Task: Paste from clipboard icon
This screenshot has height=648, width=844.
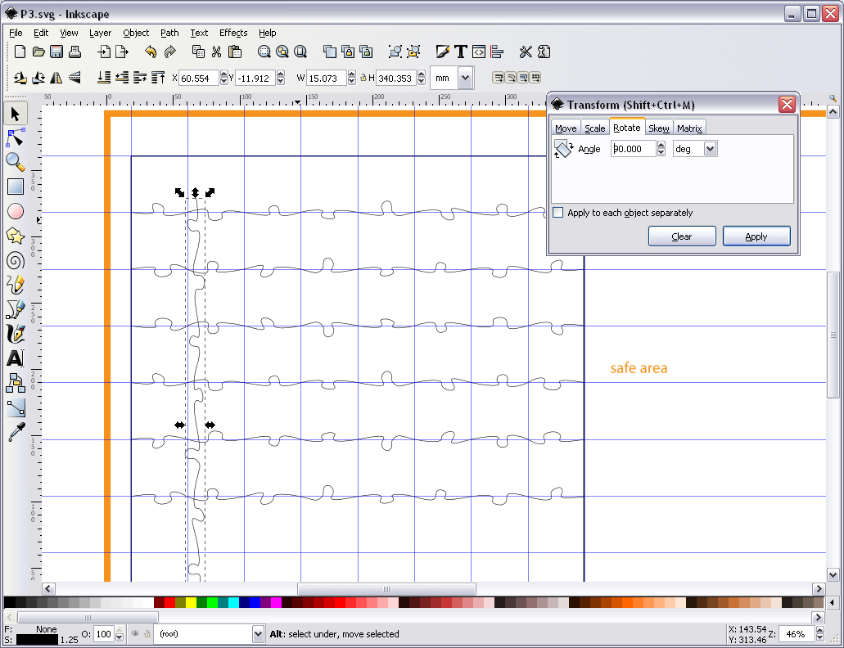Action: point(235,52)
